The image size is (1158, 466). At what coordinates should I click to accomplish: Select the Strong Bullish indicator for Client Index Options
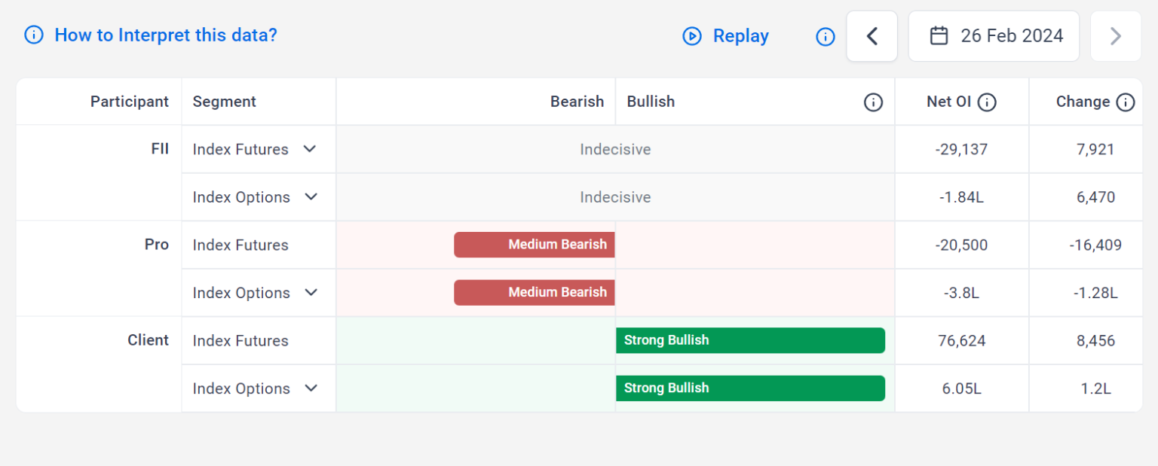click(750, 388)
